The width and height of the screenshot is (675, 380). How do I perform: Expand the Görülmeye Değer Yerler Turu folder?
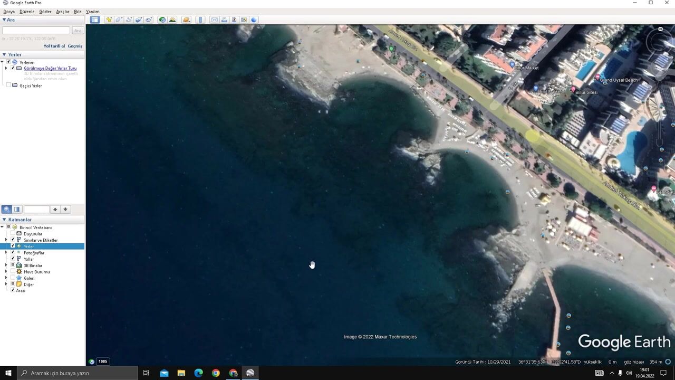6,68
